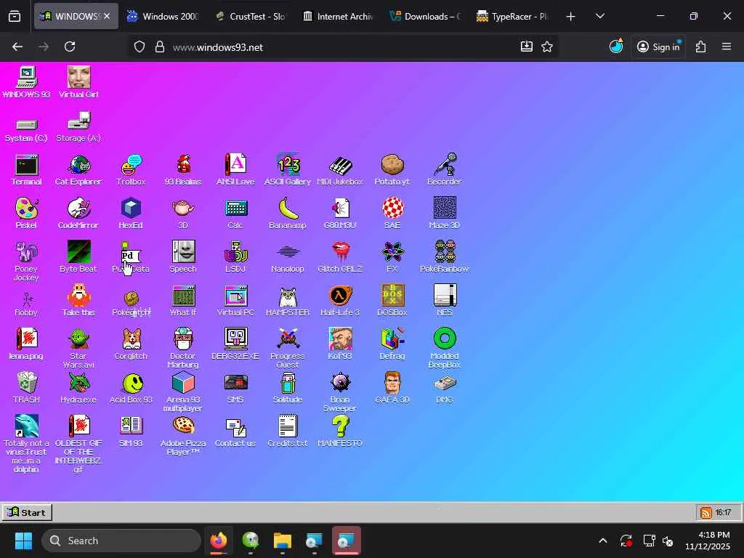Reload the current page
The height and width of the screenshot is (558, 744).
tap(70, 46)
